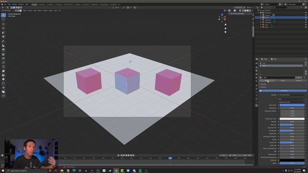Screen dimensions: 308x173
Task: Open the Edit Mode dropdown
Action: click(8, 11)
